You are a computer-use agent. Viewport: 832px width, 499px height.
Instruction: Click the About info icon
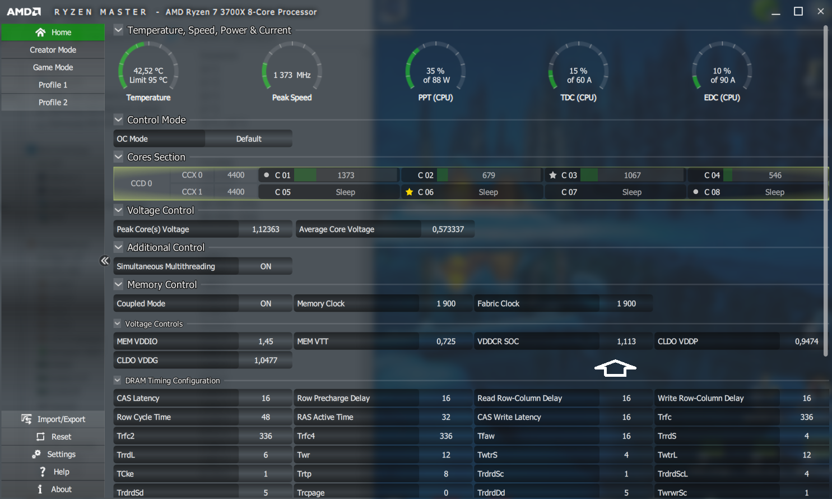click(x=40, y=489)
